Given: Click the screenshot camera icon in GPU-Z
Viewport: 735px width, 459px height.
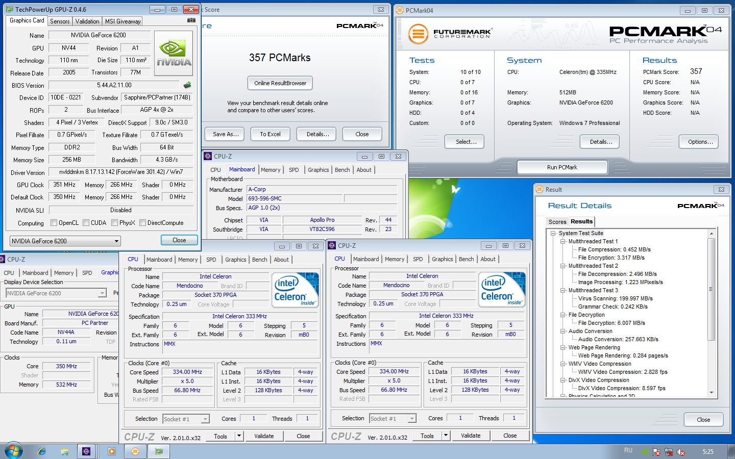Looking at the screenshot, I should point(191,20).
